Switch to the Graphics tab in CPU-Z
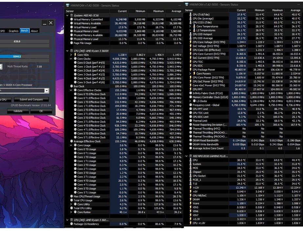 pos(13,31)
